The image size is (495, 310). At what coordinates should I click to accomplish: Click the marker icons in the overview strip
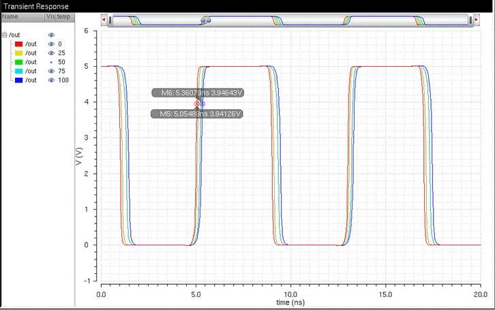click(x=205, y=20)
